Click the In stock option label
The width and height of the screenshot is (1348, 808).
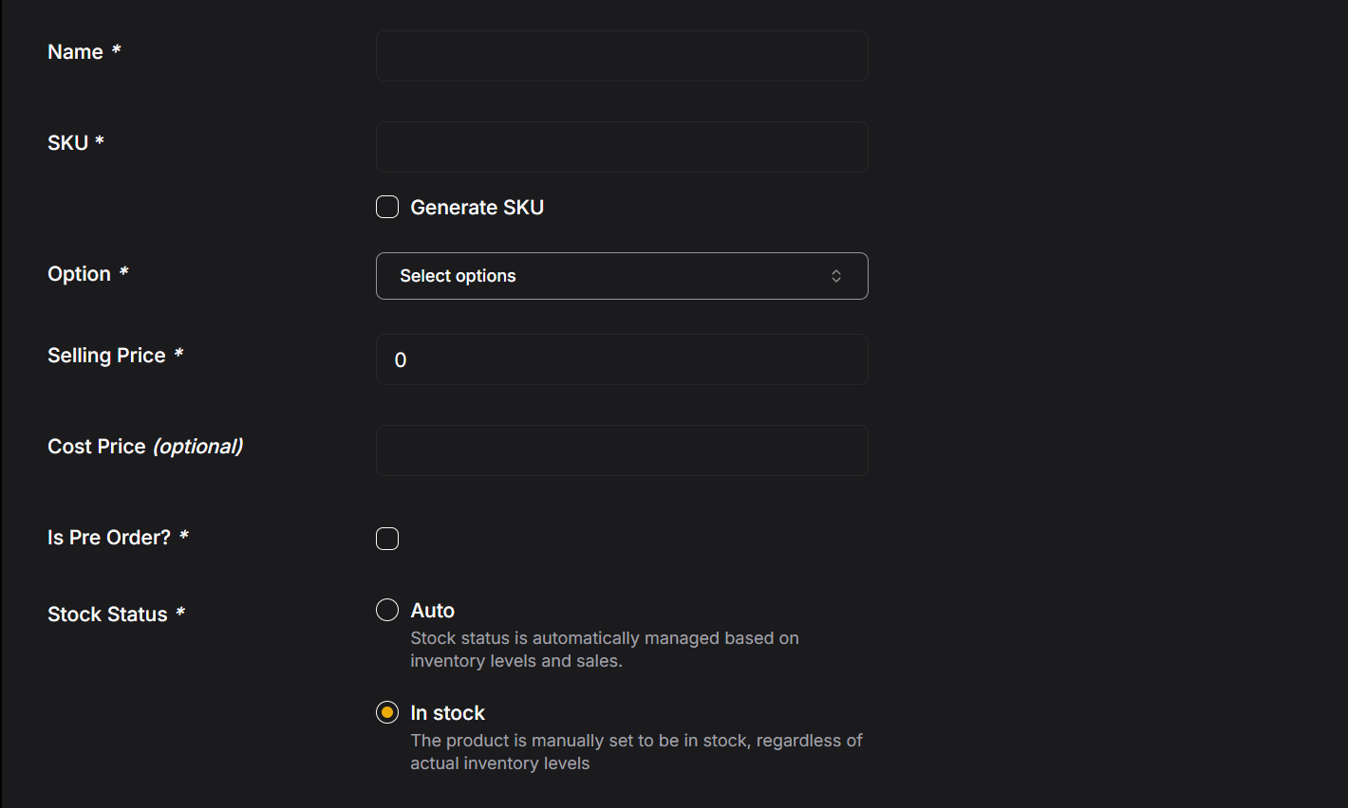click(x=447, y=713)
